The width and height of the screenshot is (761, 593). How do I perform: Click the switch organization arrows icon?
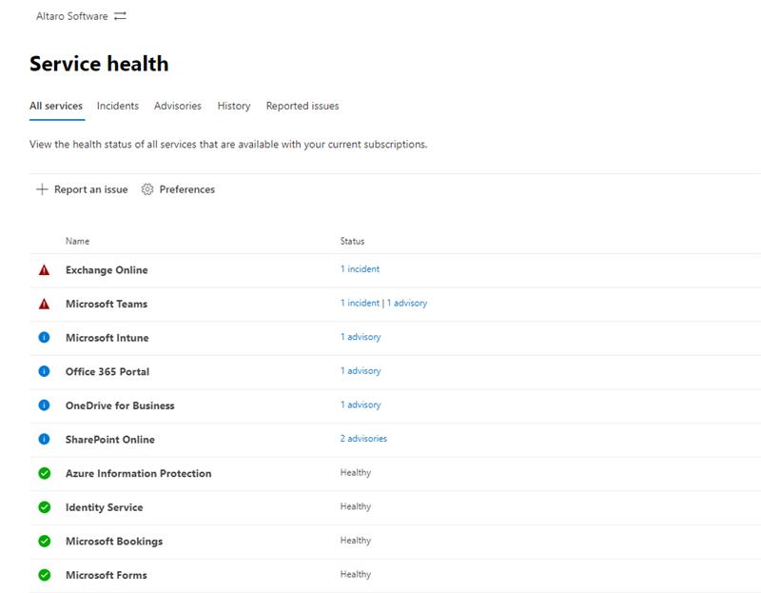120,16
